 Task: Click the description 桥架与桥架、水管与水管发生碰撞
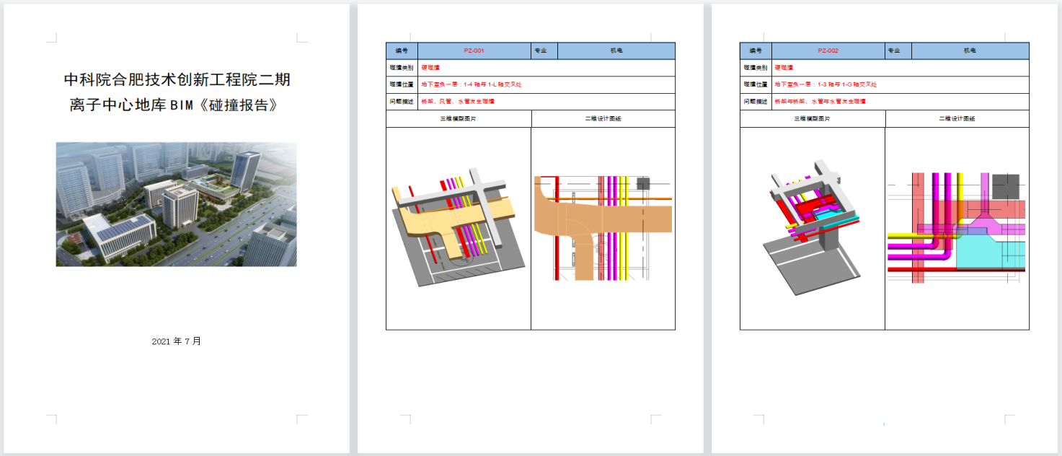pyautogui.click(x=820, y=102)
